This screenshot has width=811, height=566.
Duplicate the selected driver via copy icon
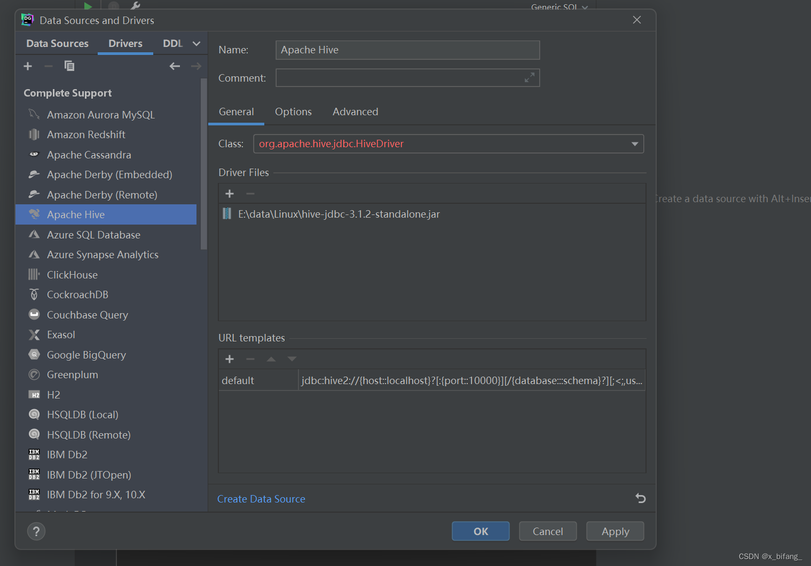pyautogui.click(x=69, y=66)
